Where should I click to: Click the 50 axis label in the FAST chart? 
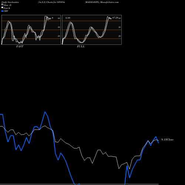click(59, 27)
